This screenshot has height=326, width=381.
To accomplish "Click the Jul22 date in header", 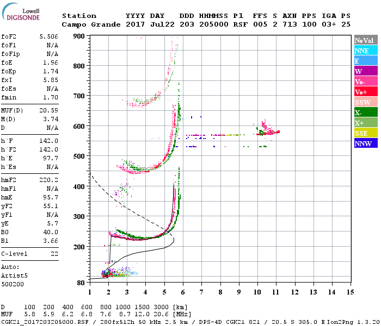I will pos(162,24).
